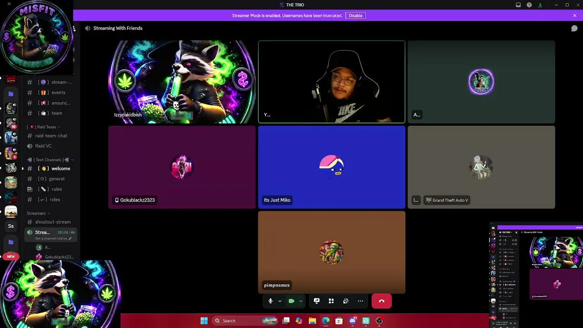583x328 pixels.
Task: Select Gokublackz23 in the voice channel member list
Action: pos(55,257)
